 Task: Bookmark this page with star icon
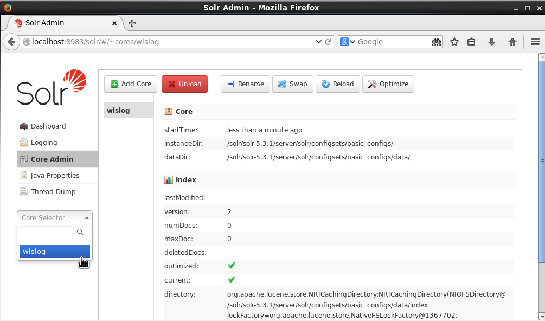tap(454, 42)
